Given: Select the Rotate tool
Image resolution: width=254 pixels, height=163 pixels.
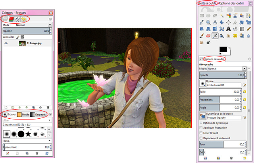Looking at the screenshot, I should (x=242, y=22).
